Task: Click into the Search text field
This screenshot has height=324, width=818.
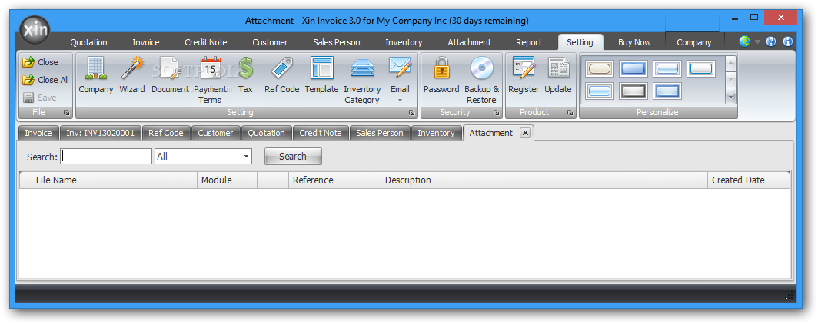Action: coord(106,157)
